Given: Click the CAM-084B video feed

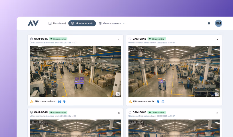Looking at the screenshot, I should (174, 72).
